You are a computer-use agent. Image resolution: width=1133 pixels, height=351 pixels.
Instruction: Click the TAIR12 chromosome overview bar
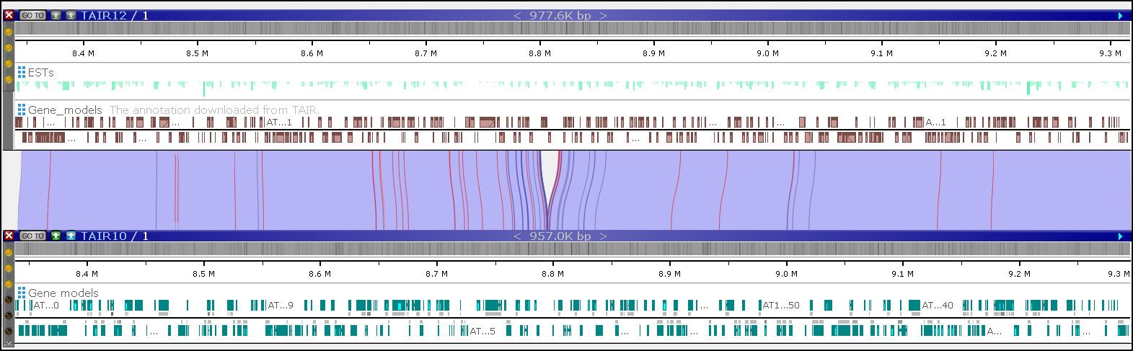coord(573,28)
